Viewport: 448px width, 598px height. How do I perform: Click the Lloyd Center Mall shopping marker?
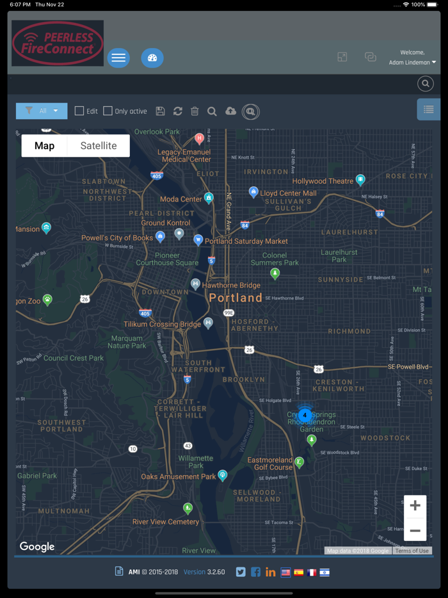253,192
